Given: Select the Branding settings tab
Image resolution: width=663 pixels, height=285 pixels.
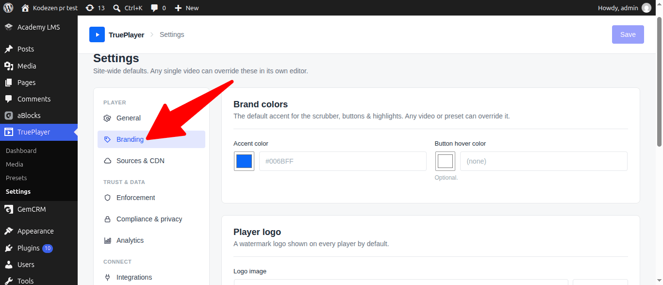Looking at the screenshot, I should click(151, 139).
